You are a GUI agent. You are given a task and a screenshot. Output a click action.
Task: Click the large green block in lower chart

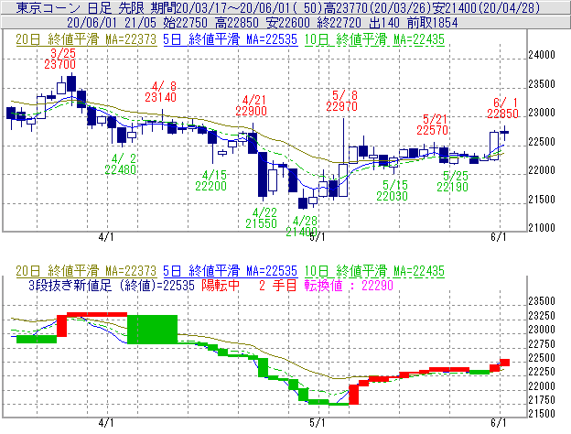click(152, 330)
